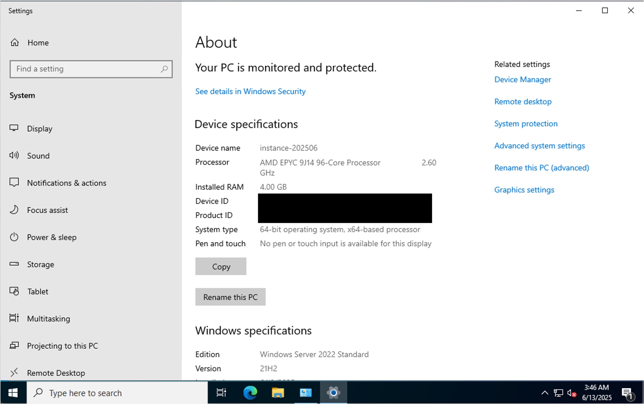Screen dimensions: 644x404
Task: Click the Power & sleep icon
Action: 14,237
